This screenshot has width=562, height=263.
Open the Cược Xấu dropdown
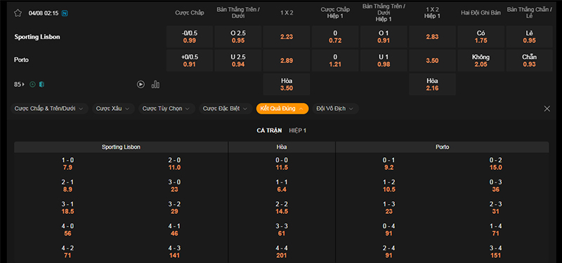[113, 109]
